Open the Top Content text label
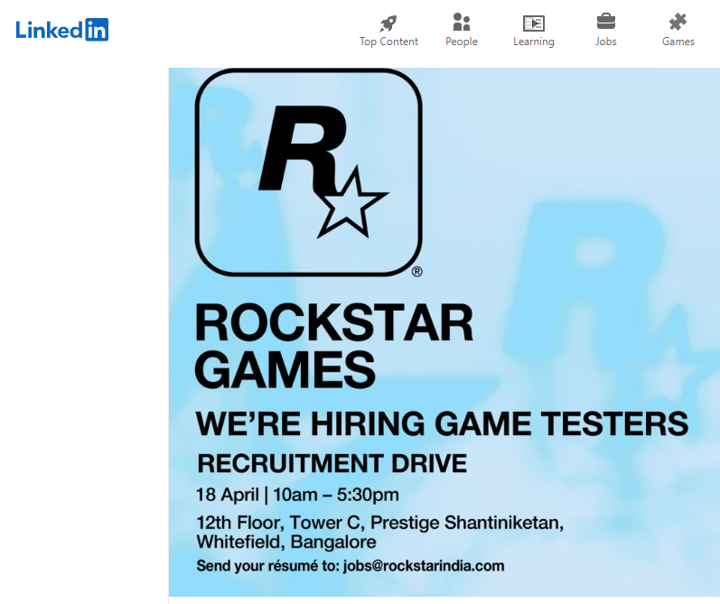720x604 pixels. (388, 42)
